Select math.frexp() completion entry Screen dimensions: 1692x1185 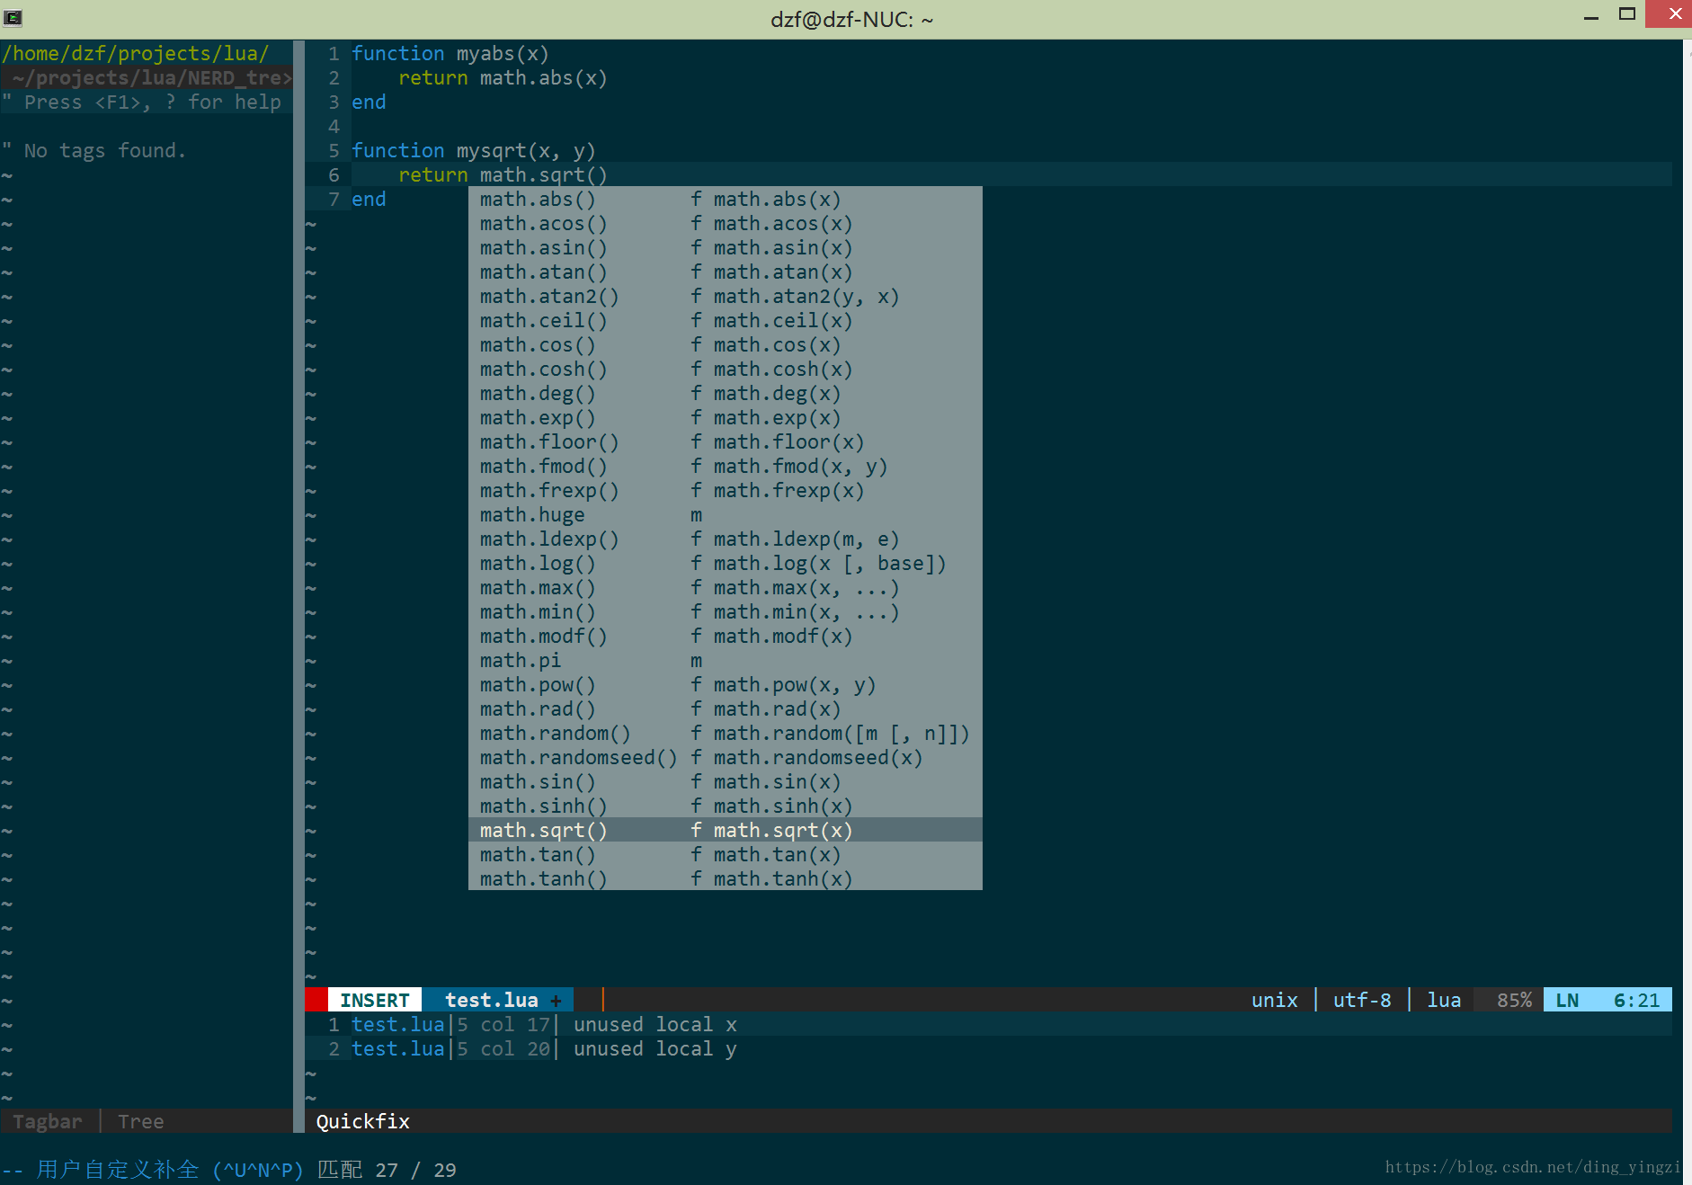[x=726, y=491]
